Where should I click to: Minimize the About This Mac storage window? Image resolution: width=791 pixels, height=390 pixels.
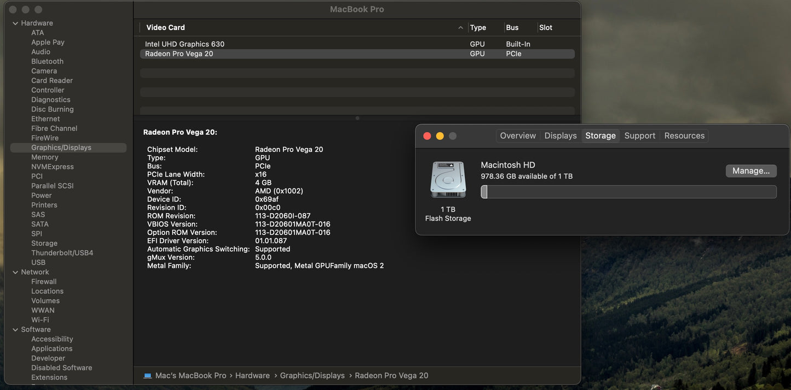click(440, 136)
